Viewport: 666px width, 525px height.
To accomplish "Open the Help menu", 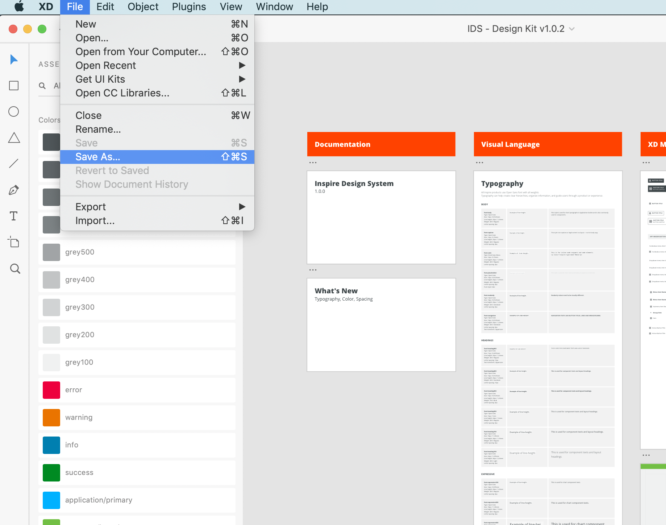I will tap(317, 7).
